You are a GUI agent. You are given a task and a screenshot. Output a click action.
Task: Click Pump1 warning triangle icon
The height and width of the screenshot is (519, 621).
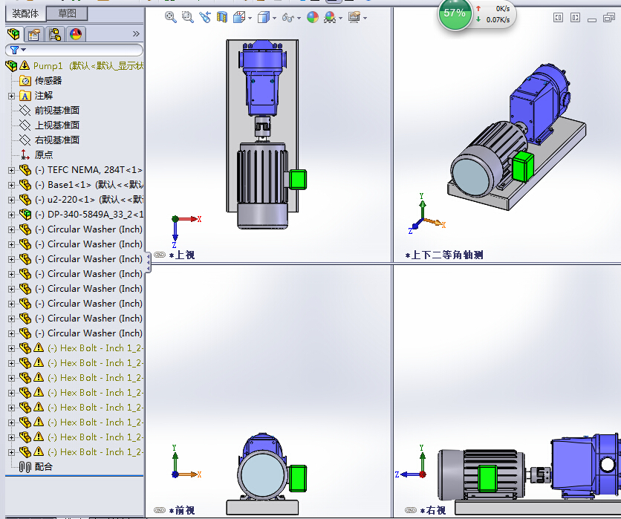pyautogui.click(x=25, y=65)
